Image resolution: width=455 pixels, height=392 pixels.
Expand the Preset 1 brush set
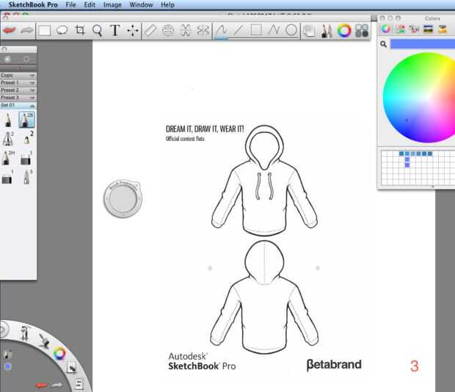point(18,83)
